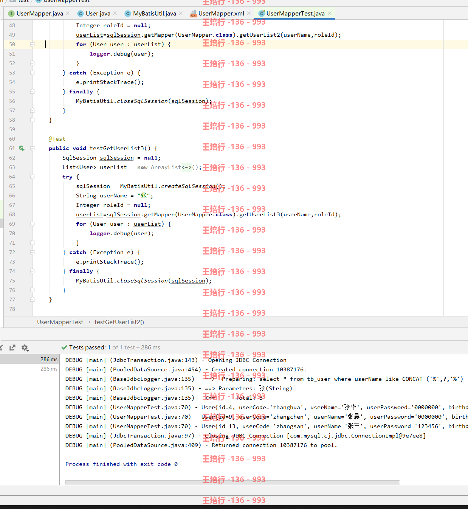
Task: Click the string "张" on line 66
Action: [x=144, y=196]
